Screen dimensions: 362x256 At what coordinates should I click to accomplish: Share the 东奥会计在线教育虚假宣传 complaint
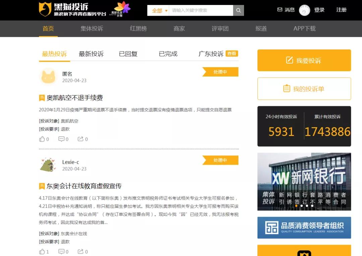click(80, 251)
